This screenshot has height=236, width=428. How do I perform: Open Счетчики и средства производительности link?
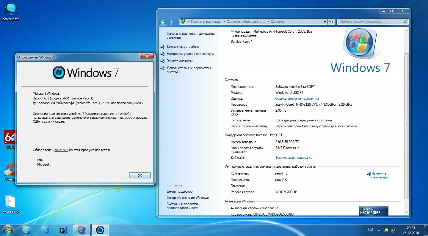[182, 206]
